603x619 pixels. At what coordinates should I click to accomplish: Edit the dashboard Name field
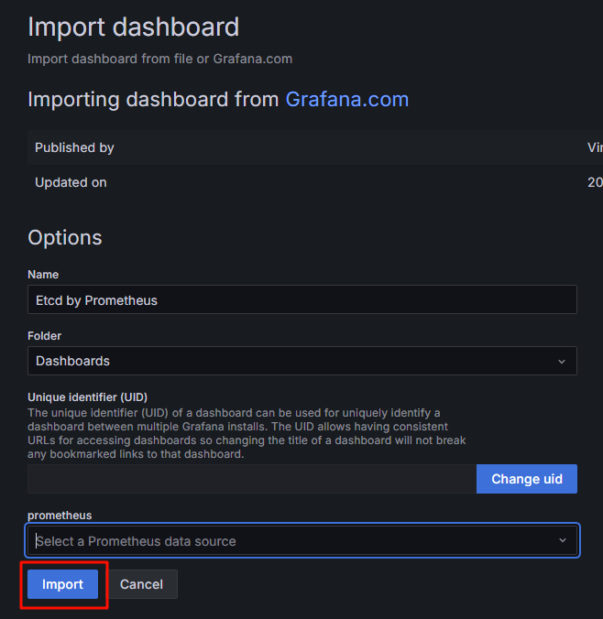click(302, 299)
